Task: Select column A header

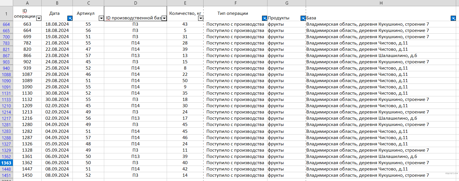Action: [x=27, y=3]
